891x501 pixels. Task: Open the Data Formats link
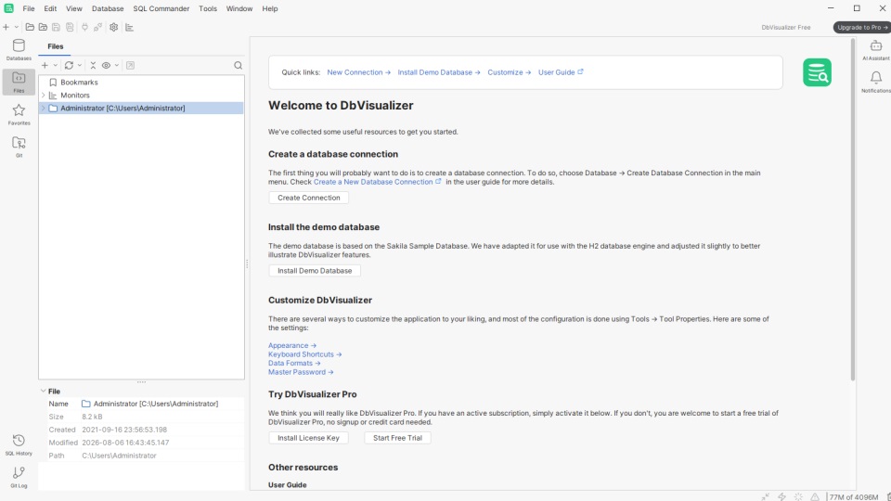click(x=294, y=363)
